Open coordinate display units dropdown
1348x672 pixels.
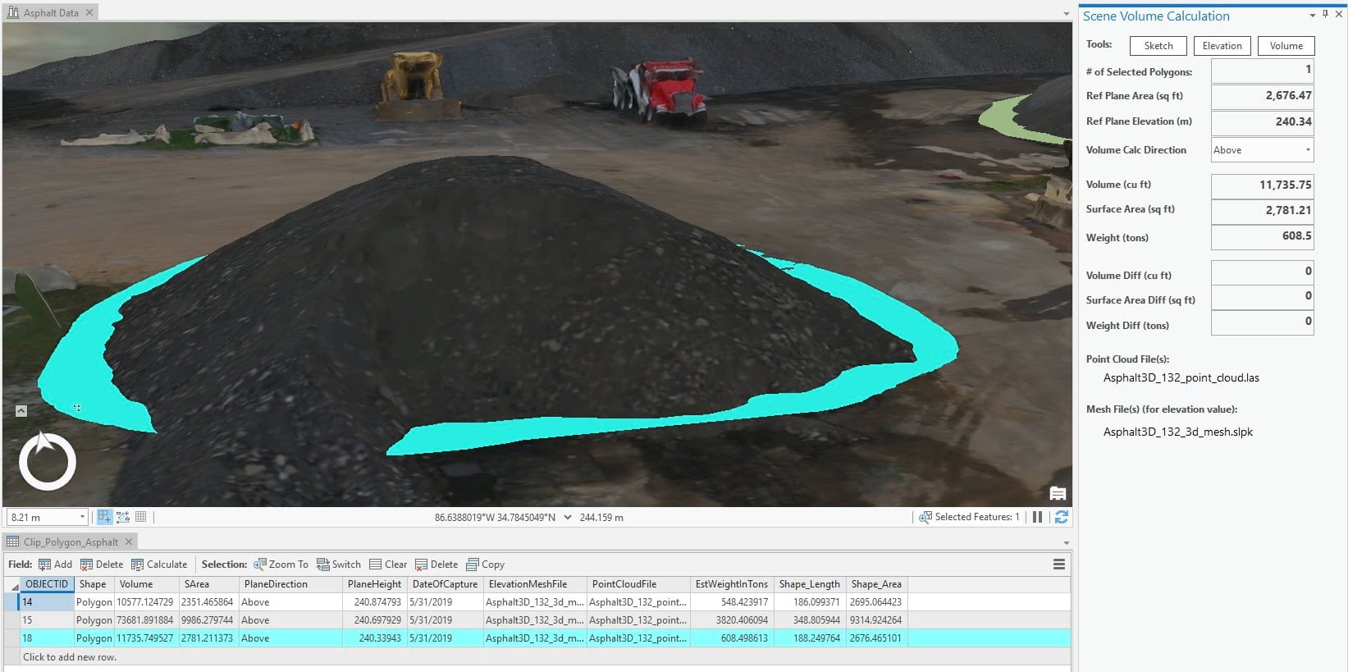[568, 518]
